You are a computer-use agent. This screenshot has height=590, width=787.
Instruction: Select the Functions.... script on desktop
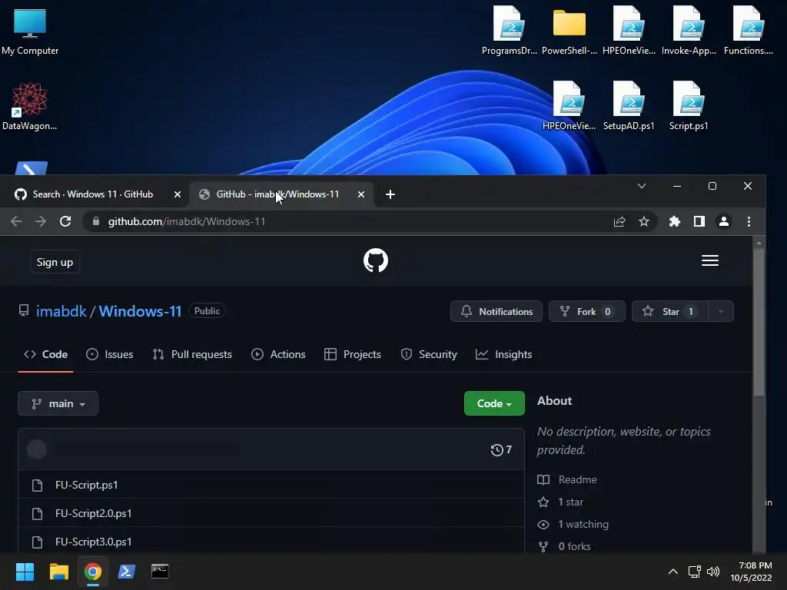(749, 31)
